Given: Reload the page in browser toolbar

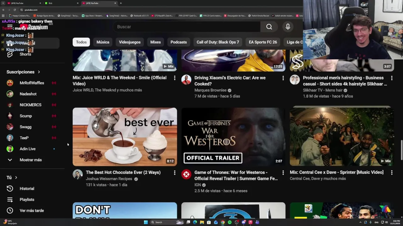Looking at the screenshot, I should 15,10.
